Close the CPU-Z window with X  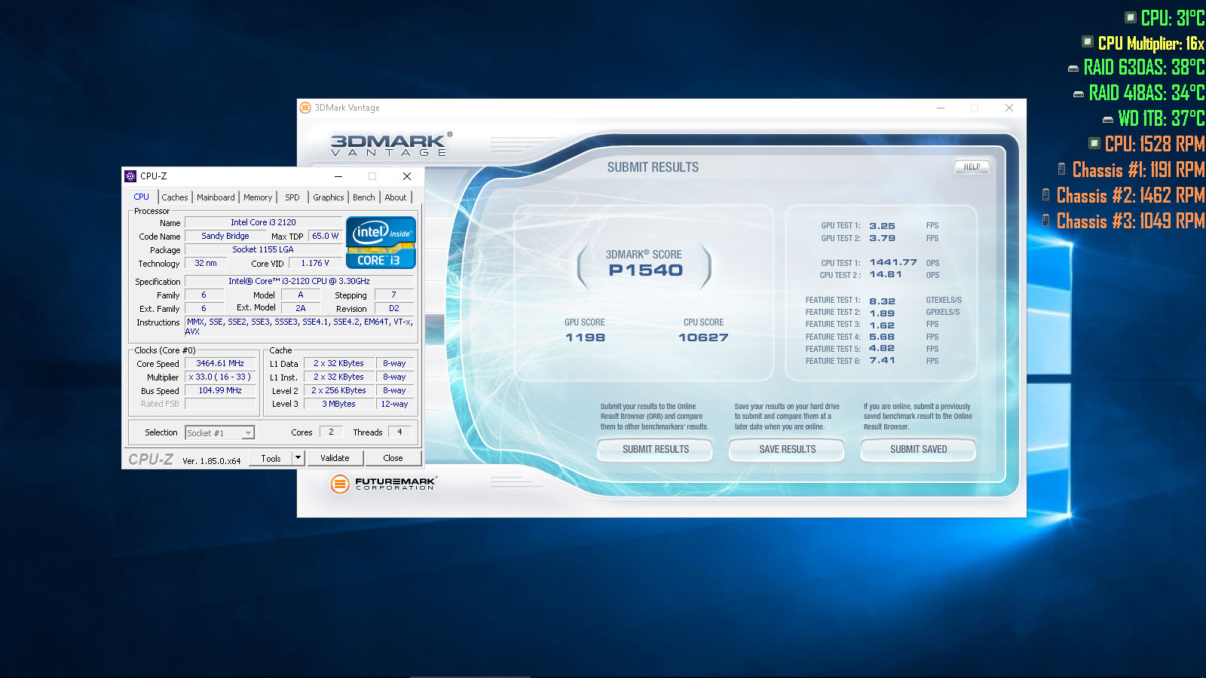point(407,176)
